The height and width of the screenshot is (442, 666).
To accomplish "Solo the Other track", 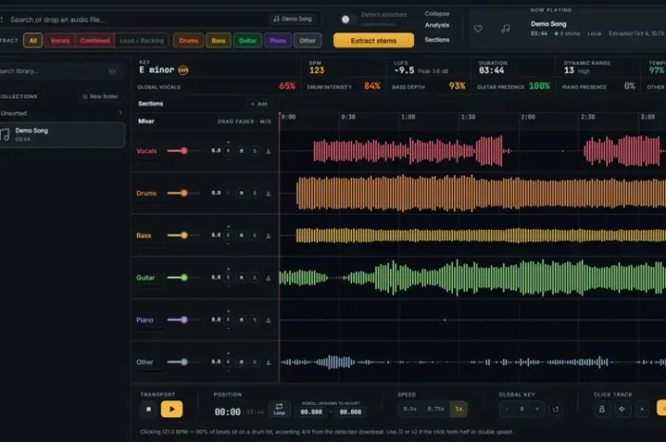I will pos(255,362).
